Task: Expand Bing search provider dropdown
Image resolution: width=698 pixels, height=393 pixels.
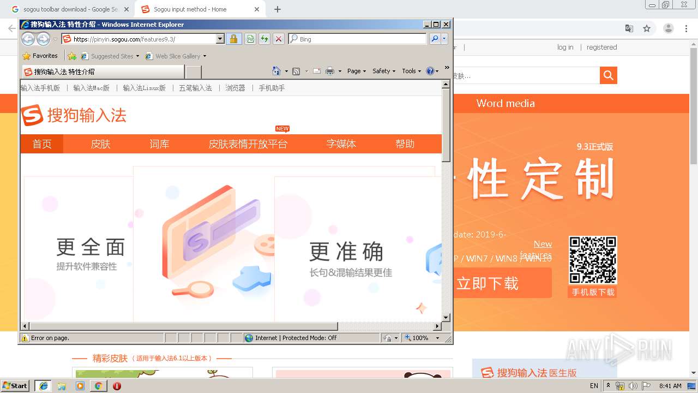Action: point(444,39)
